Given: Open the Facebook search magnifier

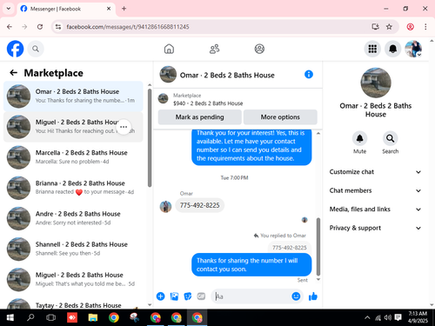Looking at the screenshot, I should [36, 49].
